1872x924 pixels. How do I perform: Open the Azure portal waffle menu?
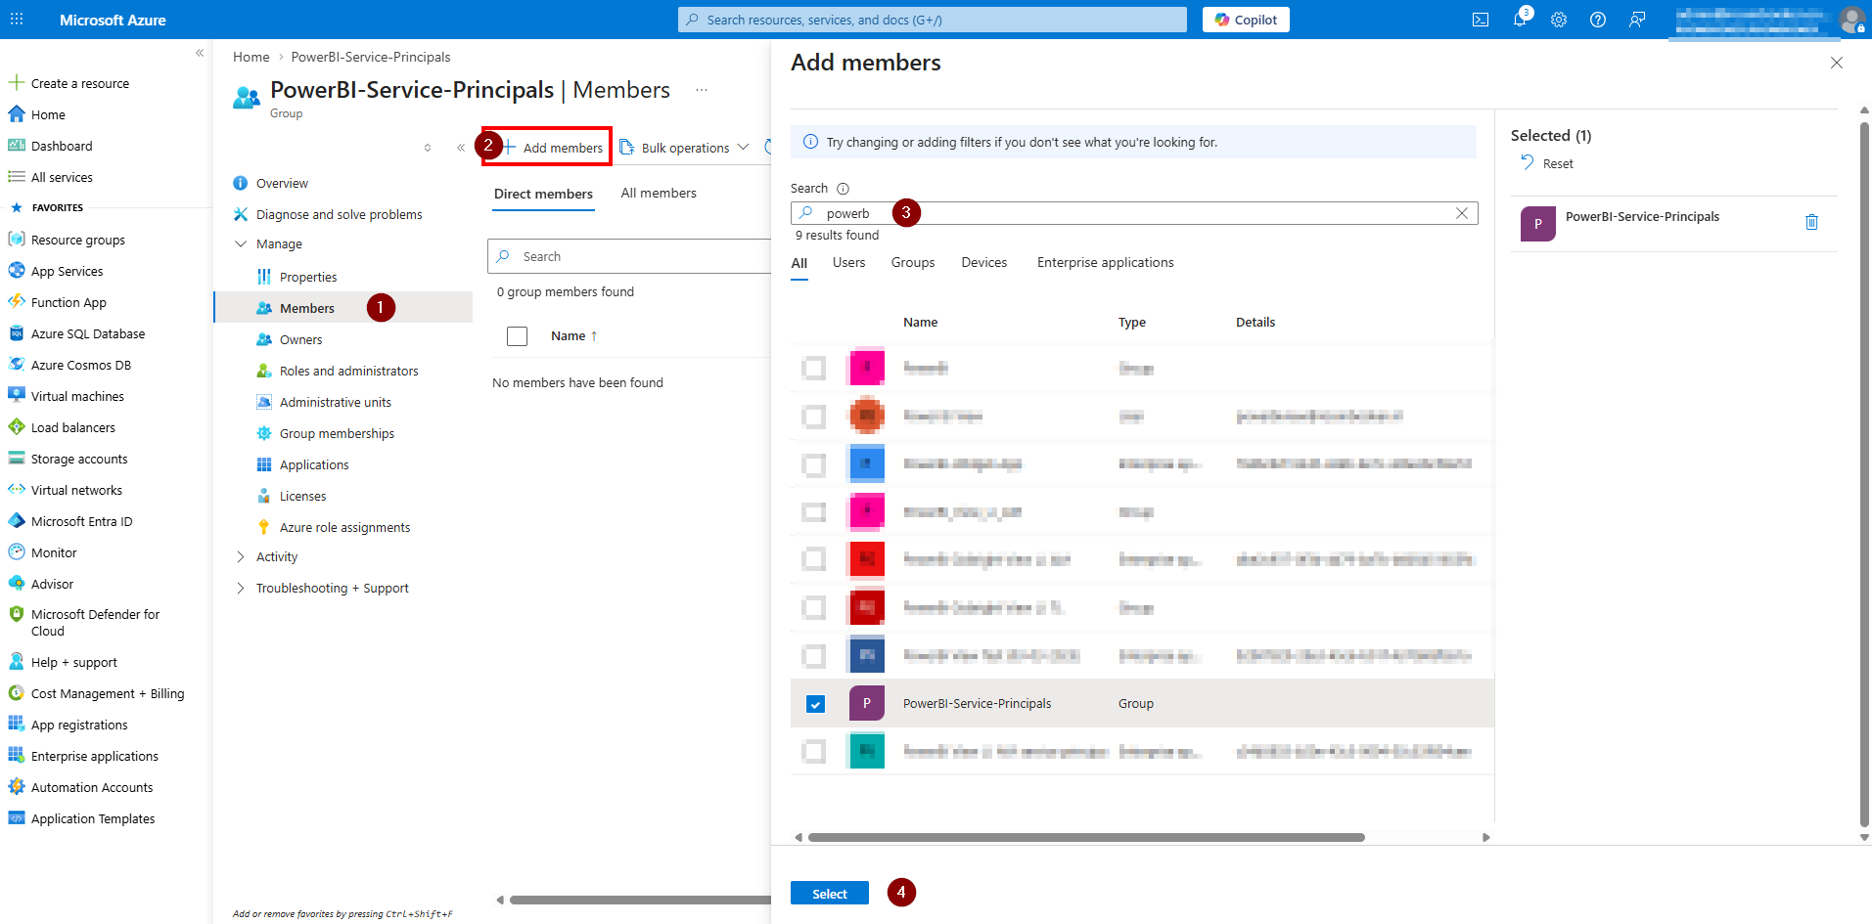tap(17, 20)
